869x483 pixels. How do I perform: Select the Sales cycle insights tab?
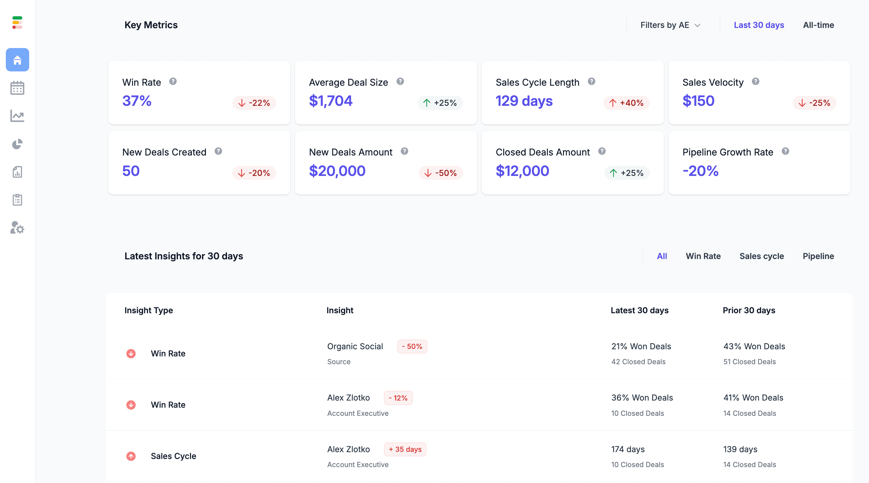(x=761, y=256)
